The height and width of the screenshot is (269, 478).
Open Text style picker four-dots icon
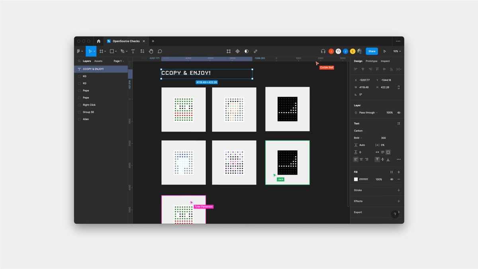pyautogui.click(x=399, y=124)
